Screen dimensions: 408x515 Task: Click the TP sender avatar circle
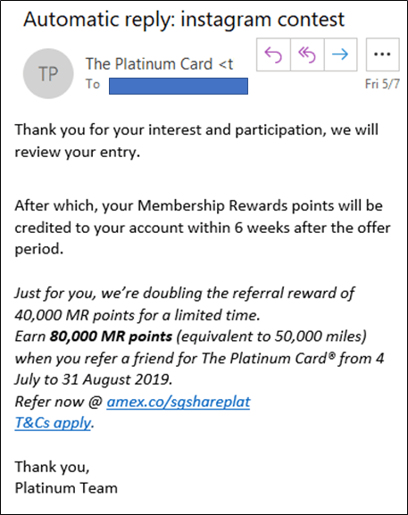[48, 73]
